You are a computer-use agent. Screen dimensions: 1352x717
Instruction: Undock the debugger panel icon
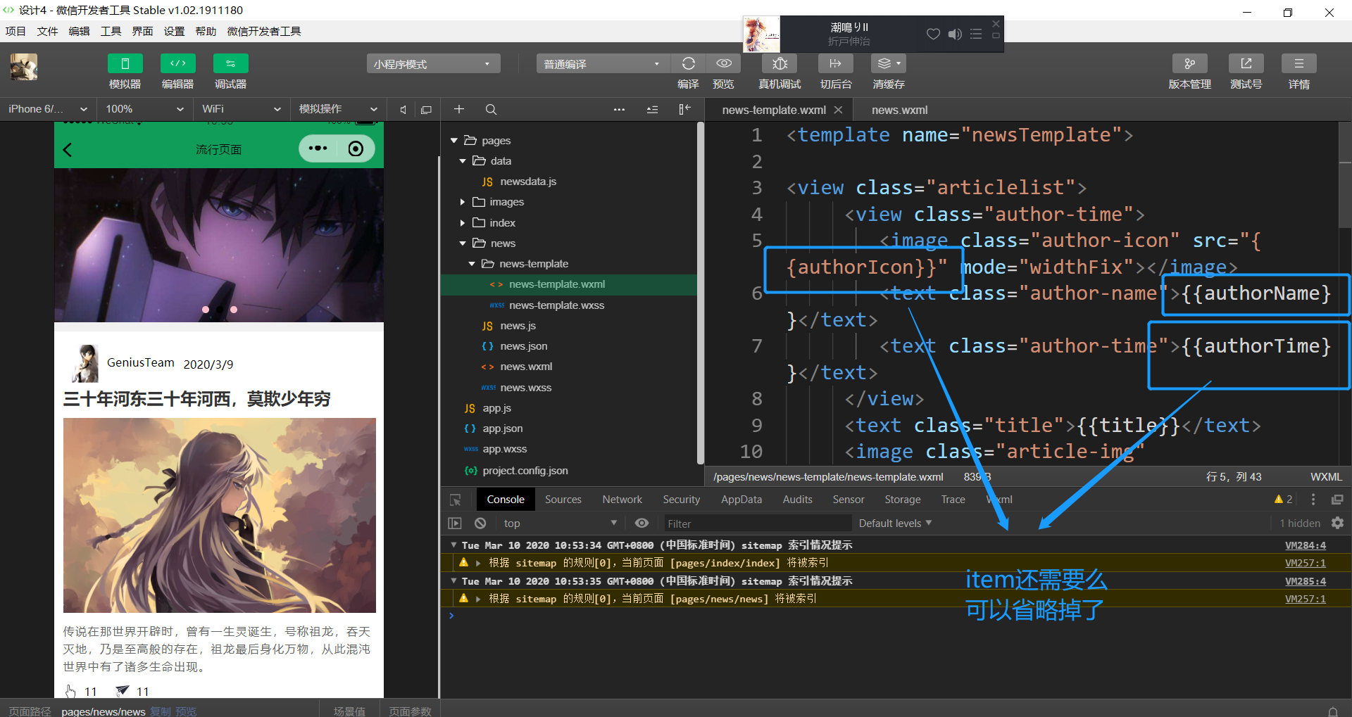[1337, 499]
